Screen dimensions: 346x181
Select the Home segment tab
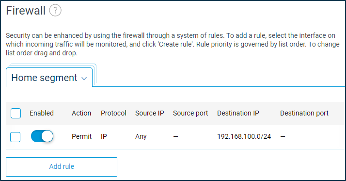tap(49, 78)
